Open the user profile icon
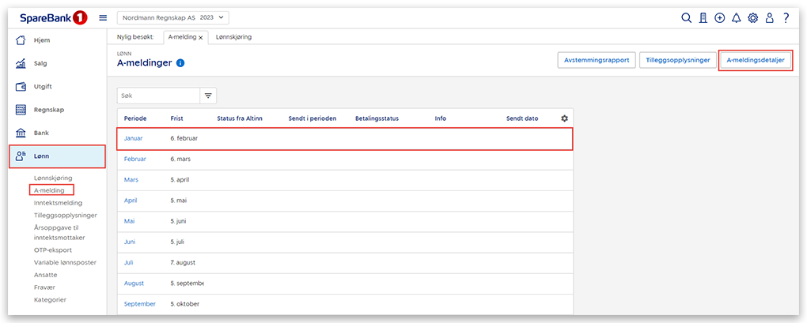The height and width of the screenshot is (323, 807). pos(769,17)
